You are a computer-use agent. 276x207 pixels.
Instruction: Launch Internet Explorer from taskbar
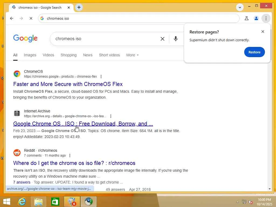point(22,202)
